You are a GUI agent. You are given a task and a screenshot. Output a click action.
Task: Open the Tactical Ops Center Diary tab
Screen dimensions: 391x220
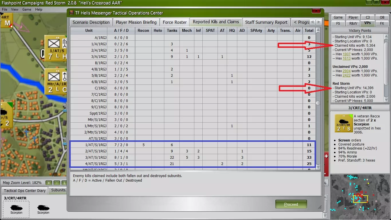tap(25, 190)
